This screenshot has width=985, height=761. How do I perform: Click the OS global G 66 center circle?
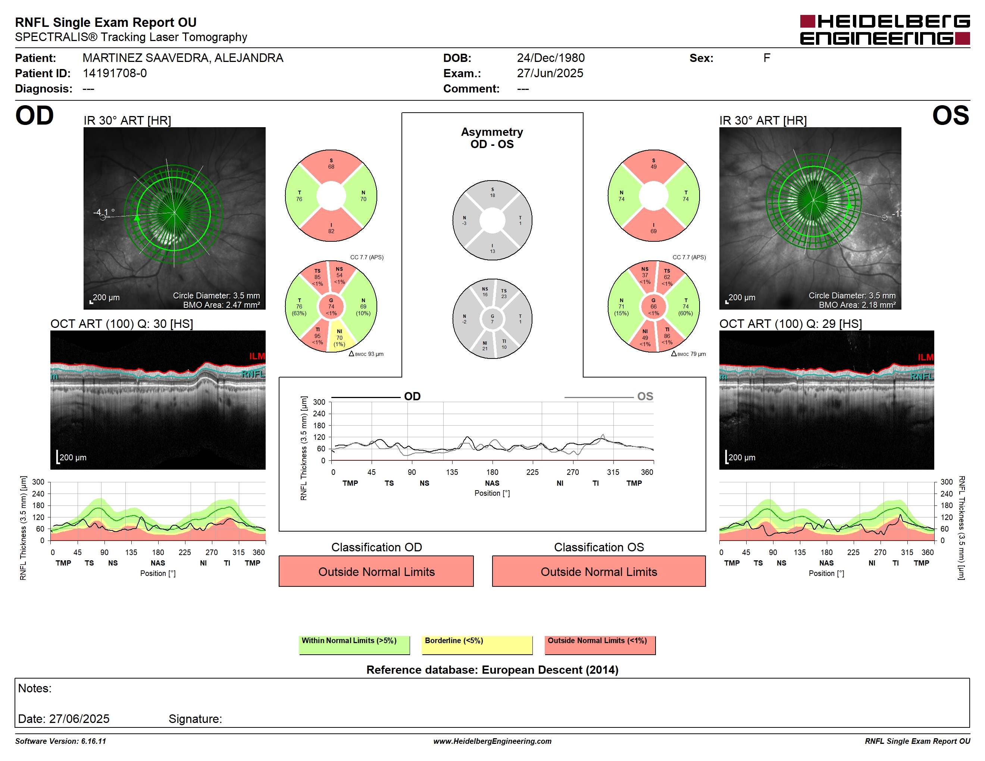(x=654, y=307)
